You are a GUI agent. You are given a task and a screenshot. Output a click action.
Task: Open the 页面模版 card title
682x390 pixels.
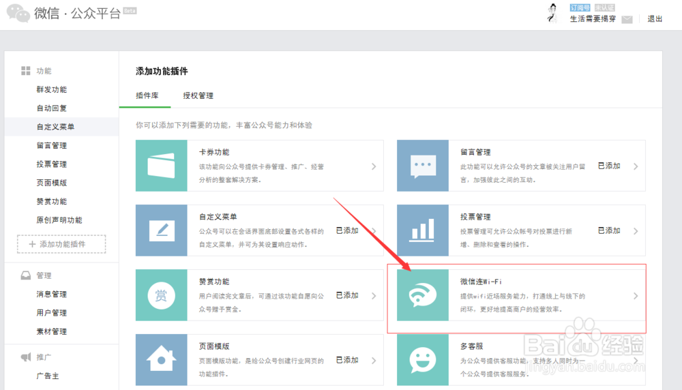214,346
